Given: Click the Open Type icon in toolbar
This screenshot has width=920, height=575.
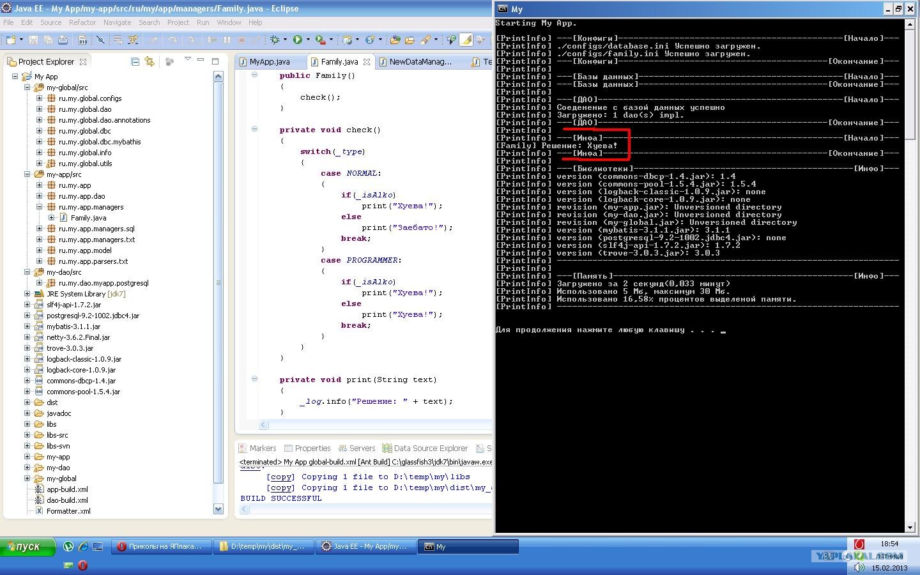Looking at the screenshot, I should pyautogui.click(x=395, y=40).
